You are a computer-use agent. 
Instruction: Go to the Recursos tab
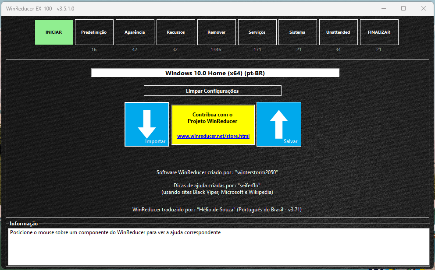click(176, 32)
